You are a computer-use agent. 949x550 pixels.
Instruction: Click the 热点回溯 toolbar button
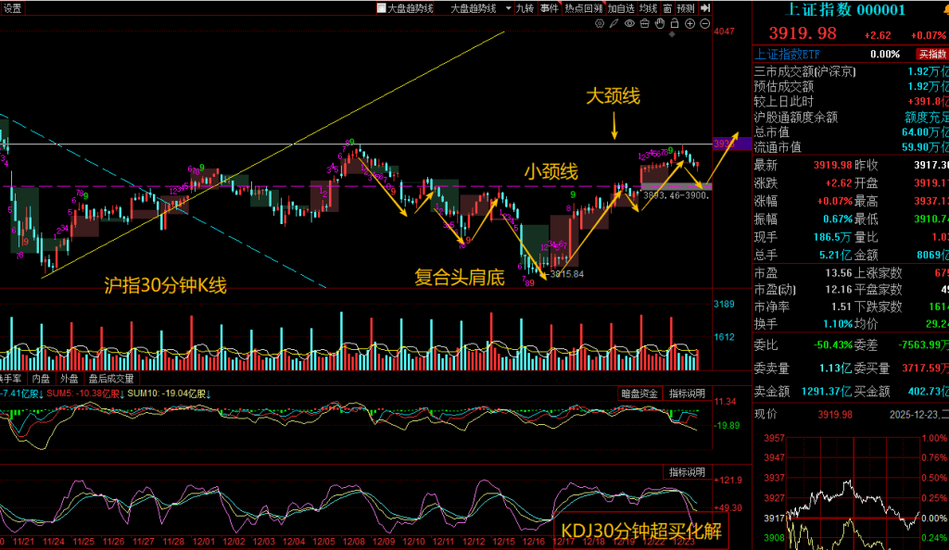point(584,8)
